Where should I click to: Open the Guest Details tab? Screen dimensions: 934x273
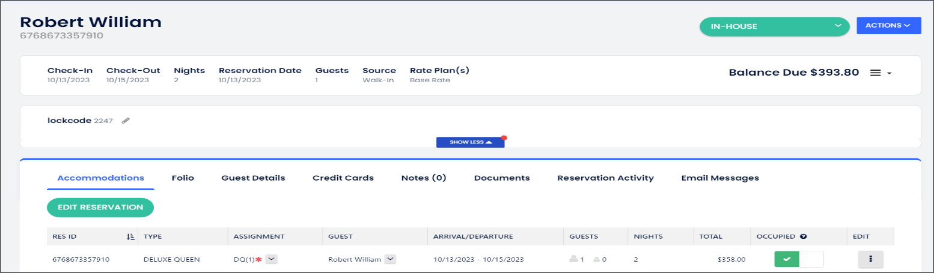pos(253,178)
